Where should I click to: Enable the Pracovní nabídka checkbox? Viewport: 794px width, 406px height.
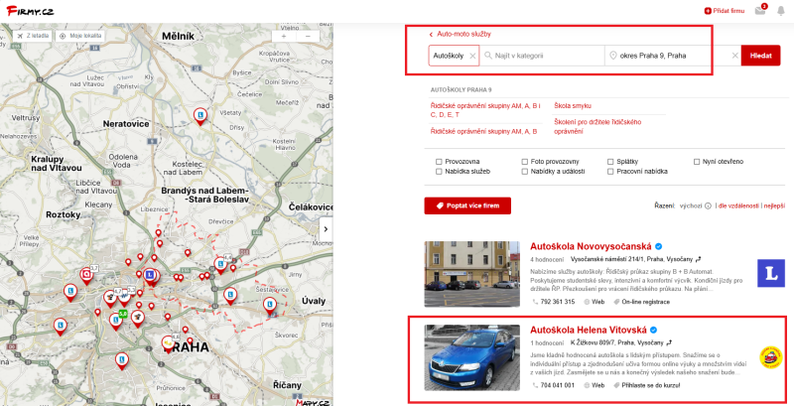(x=610, y=172)
